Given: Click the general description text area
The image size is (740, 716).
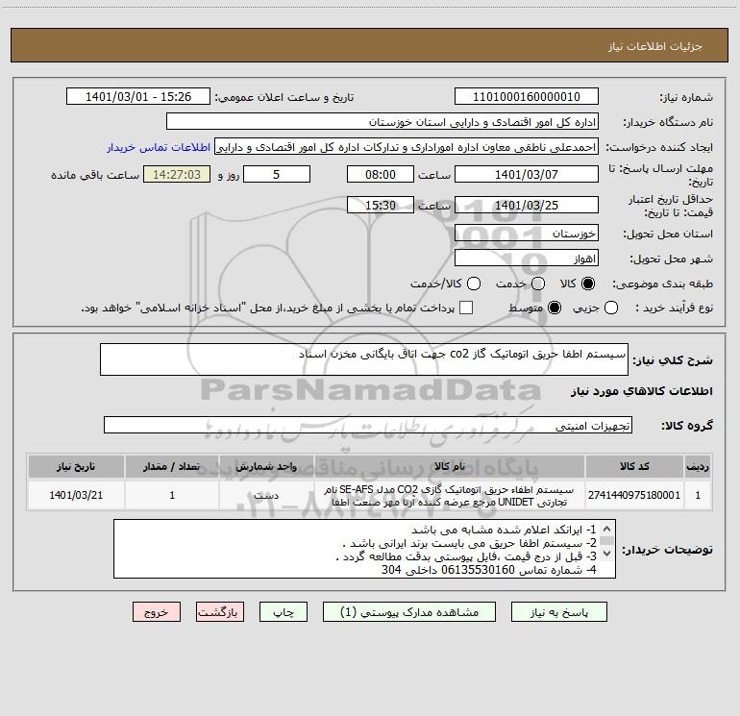Looking at the screenshot, I should (x=364, y=359).
